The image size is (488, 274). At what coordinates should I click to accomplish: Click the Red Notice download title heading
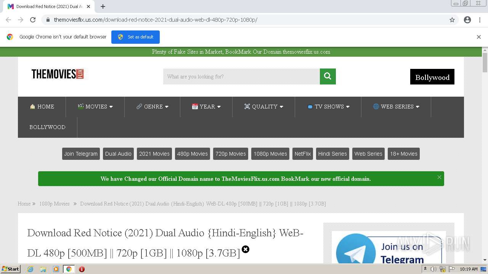point(165,242)
